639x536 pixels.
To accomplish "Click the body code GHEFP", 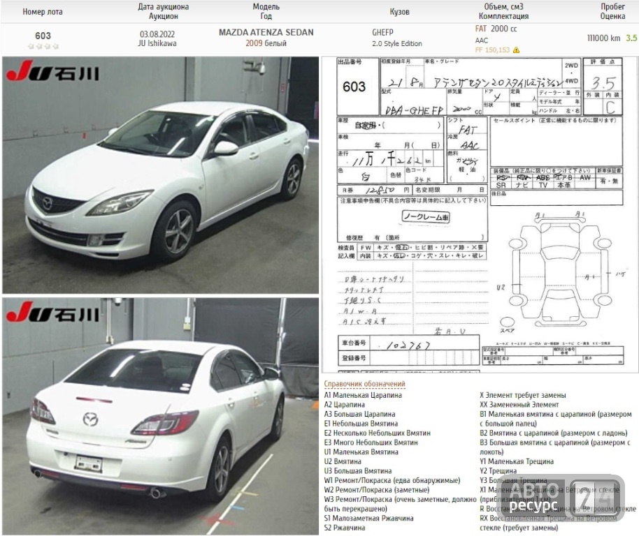I will [x=382, y=33].
